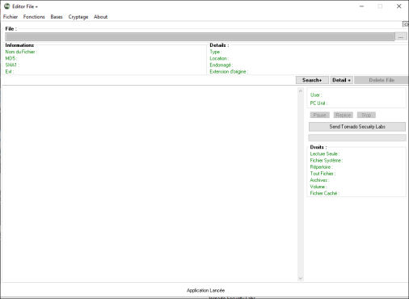Click the scrollbar up arrow
Image resolution: width=409 pixels, height=299 pixels.
pos(301,91)
